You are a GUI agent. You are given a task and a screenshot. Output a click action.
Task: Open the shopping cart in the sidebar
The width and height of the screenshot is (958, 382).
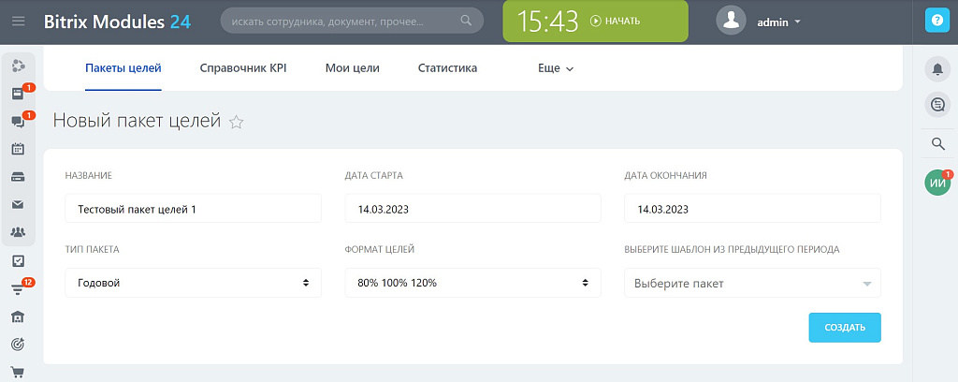18,372
